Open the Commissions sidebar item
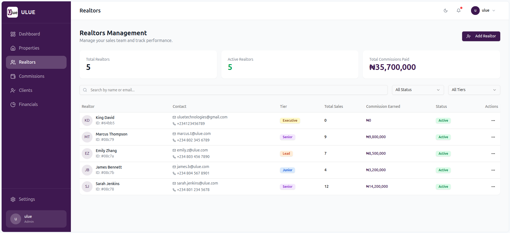This screenshot has height=233, width=510. pyautogui.click(x=31, y=76)
